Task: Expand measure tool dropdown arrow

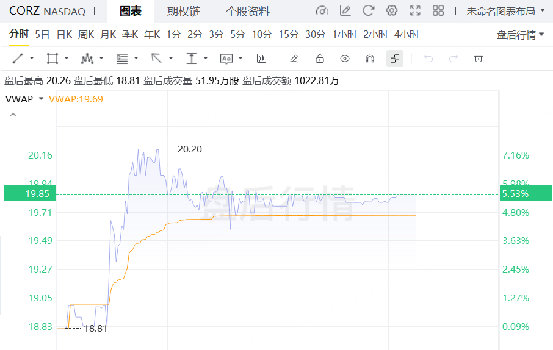Action: (206, 58)
